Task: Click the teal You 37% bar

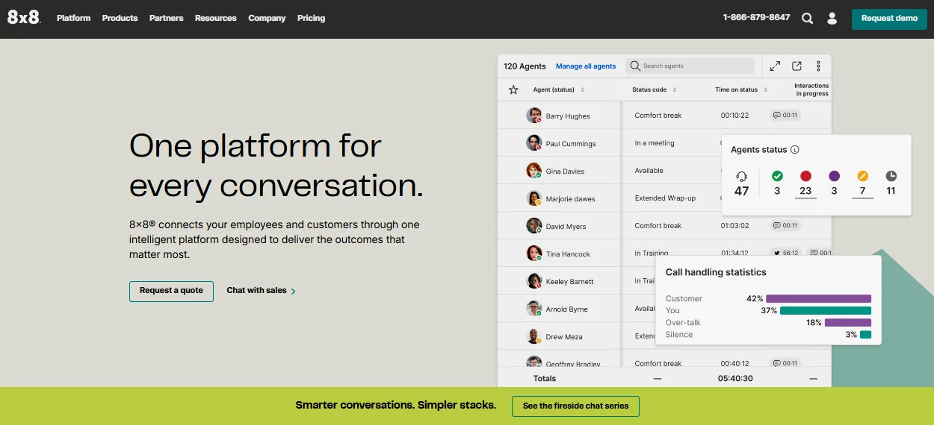Action: (x=826, y=310)
